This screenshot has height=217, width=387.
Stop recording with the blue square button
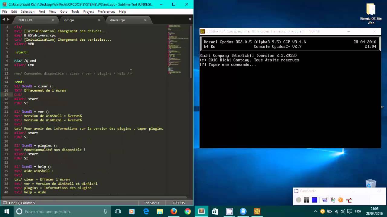coord(314,200)
